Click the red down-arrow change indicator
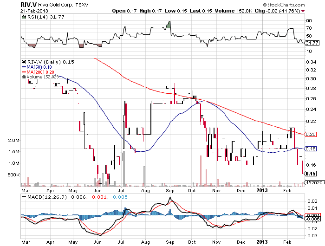Viewport: 325px width, 246px height. [x=303, y=11]
